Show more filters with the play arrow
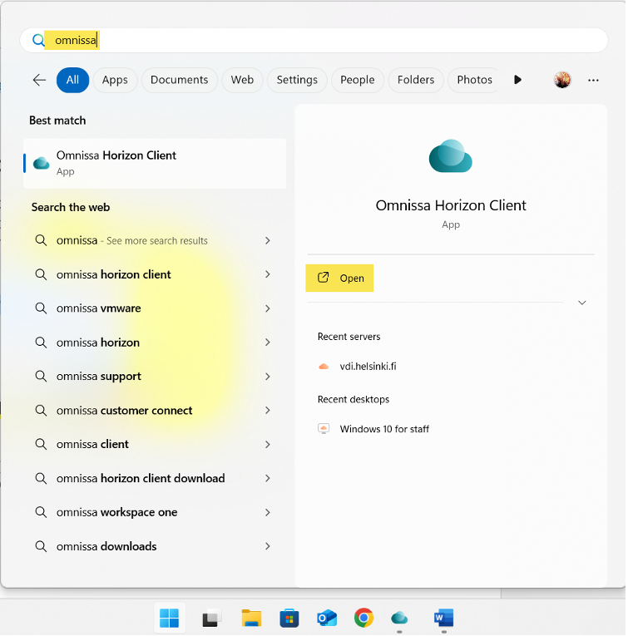Image resolution: width=628 pixels, height=636 pixels. click(517, 80)
